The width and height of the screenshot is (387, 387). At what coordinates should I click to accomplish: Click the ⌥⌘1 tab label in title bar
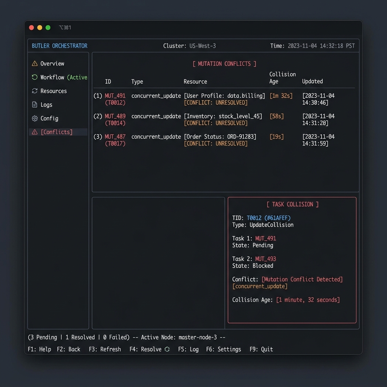click(65, 28)
